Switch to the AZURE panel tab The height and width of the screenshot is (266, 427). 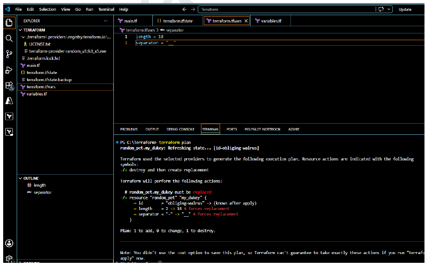click(x=294, y=129)
